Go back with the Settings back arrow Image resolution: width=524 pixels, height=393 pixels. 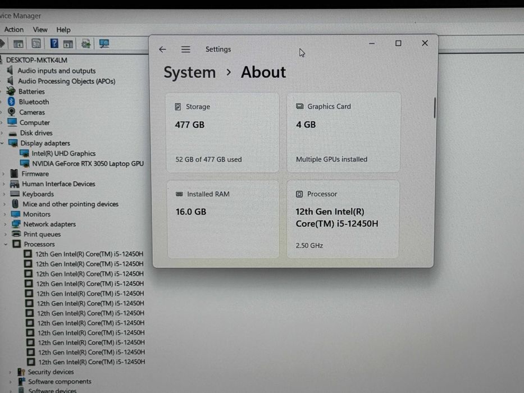[x=162, y=49]
